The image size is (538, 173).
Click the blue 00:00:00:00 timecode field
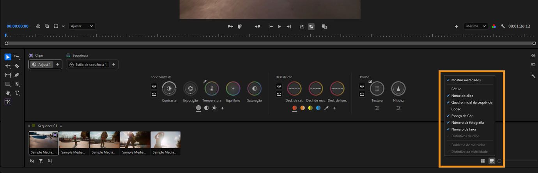[x=18, y=26]
